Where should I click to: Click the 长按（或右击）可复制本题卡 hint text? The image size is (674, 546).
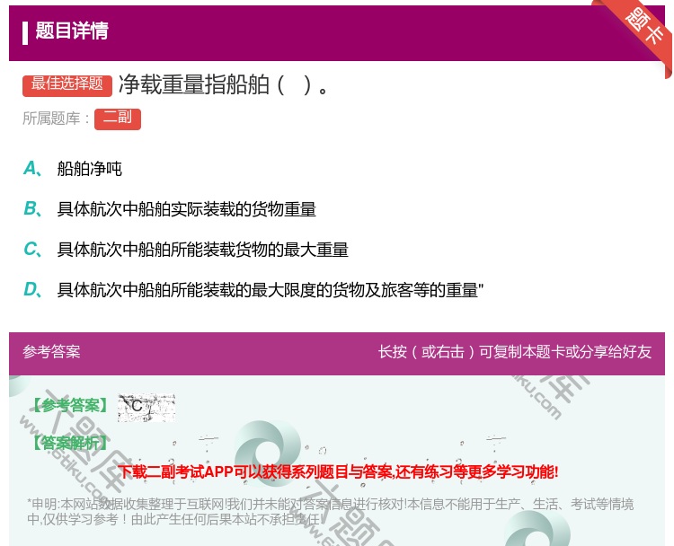515,352
